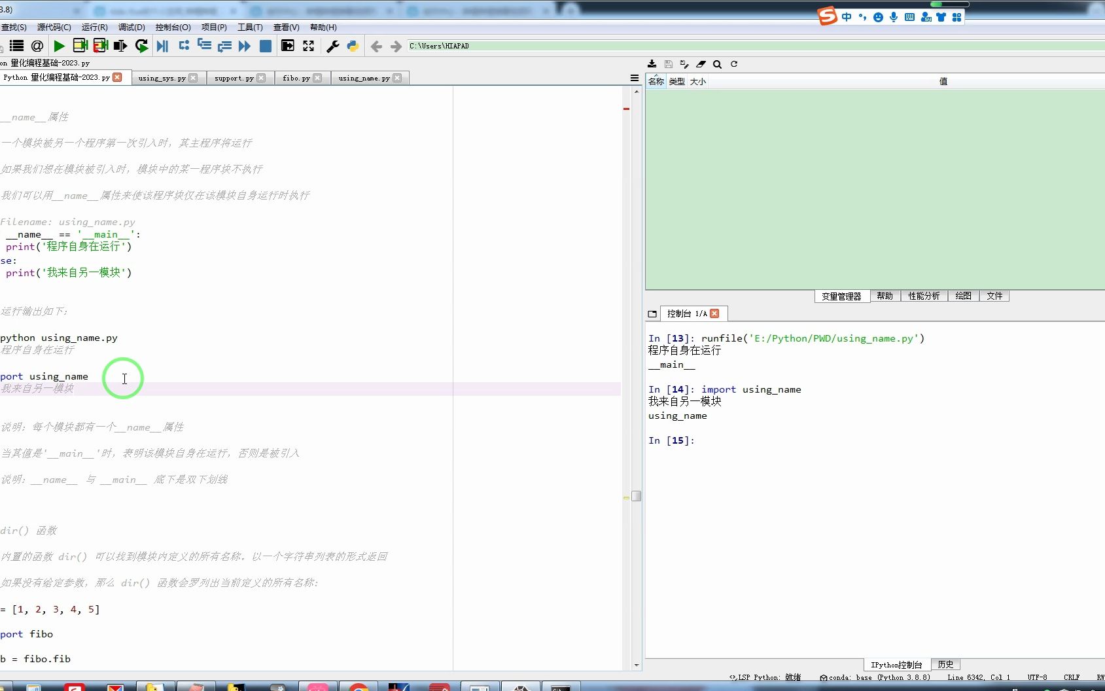Open the outline list icon in toolbar
The image size is (1105, 691).
[16, 46]
